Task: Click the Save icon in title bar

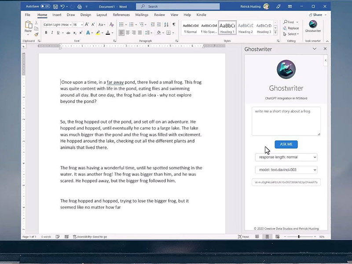Action: 56,7
